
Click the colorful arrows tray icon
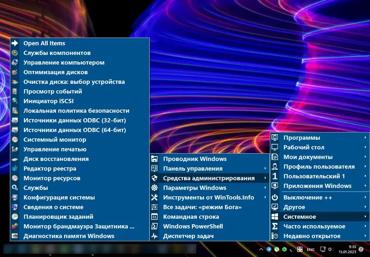300,249
